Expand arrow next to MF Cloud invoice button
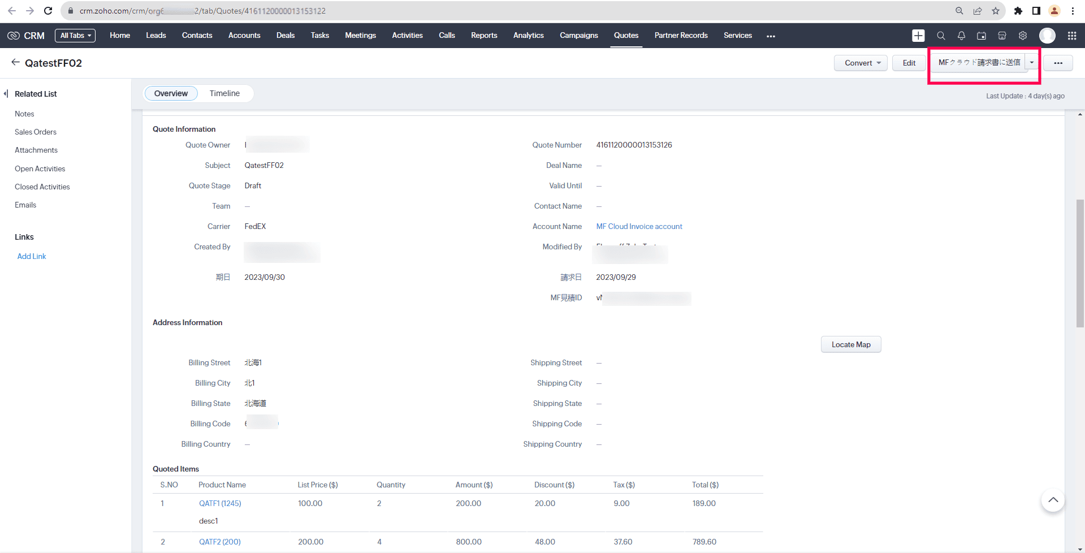1085x553 pixels. [1032, 63]
